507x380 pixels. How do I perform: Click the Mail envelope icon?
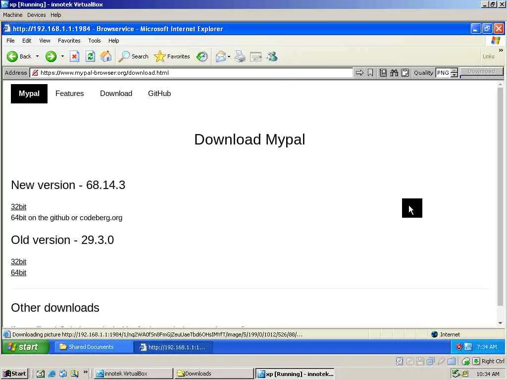[x=220, y=56]
